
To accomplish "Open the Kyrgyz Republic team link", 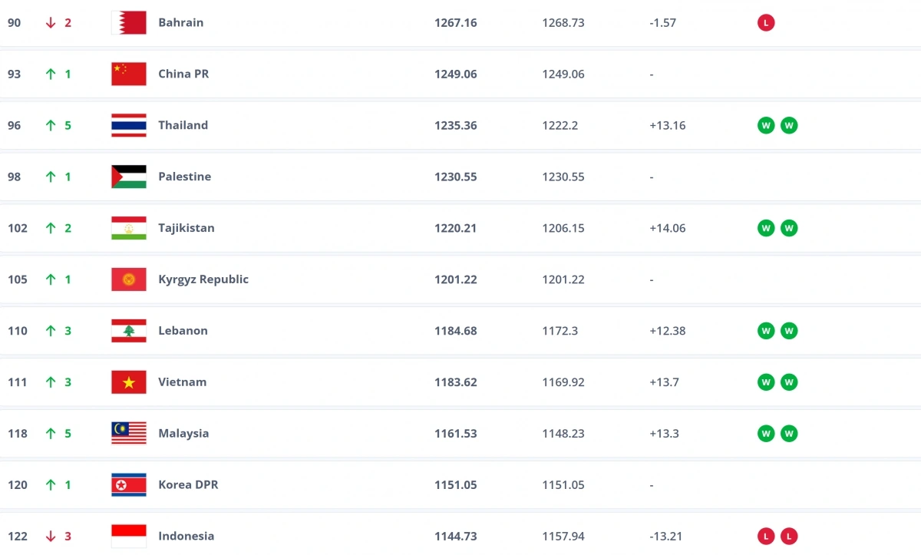I will (x=203, y=279).
